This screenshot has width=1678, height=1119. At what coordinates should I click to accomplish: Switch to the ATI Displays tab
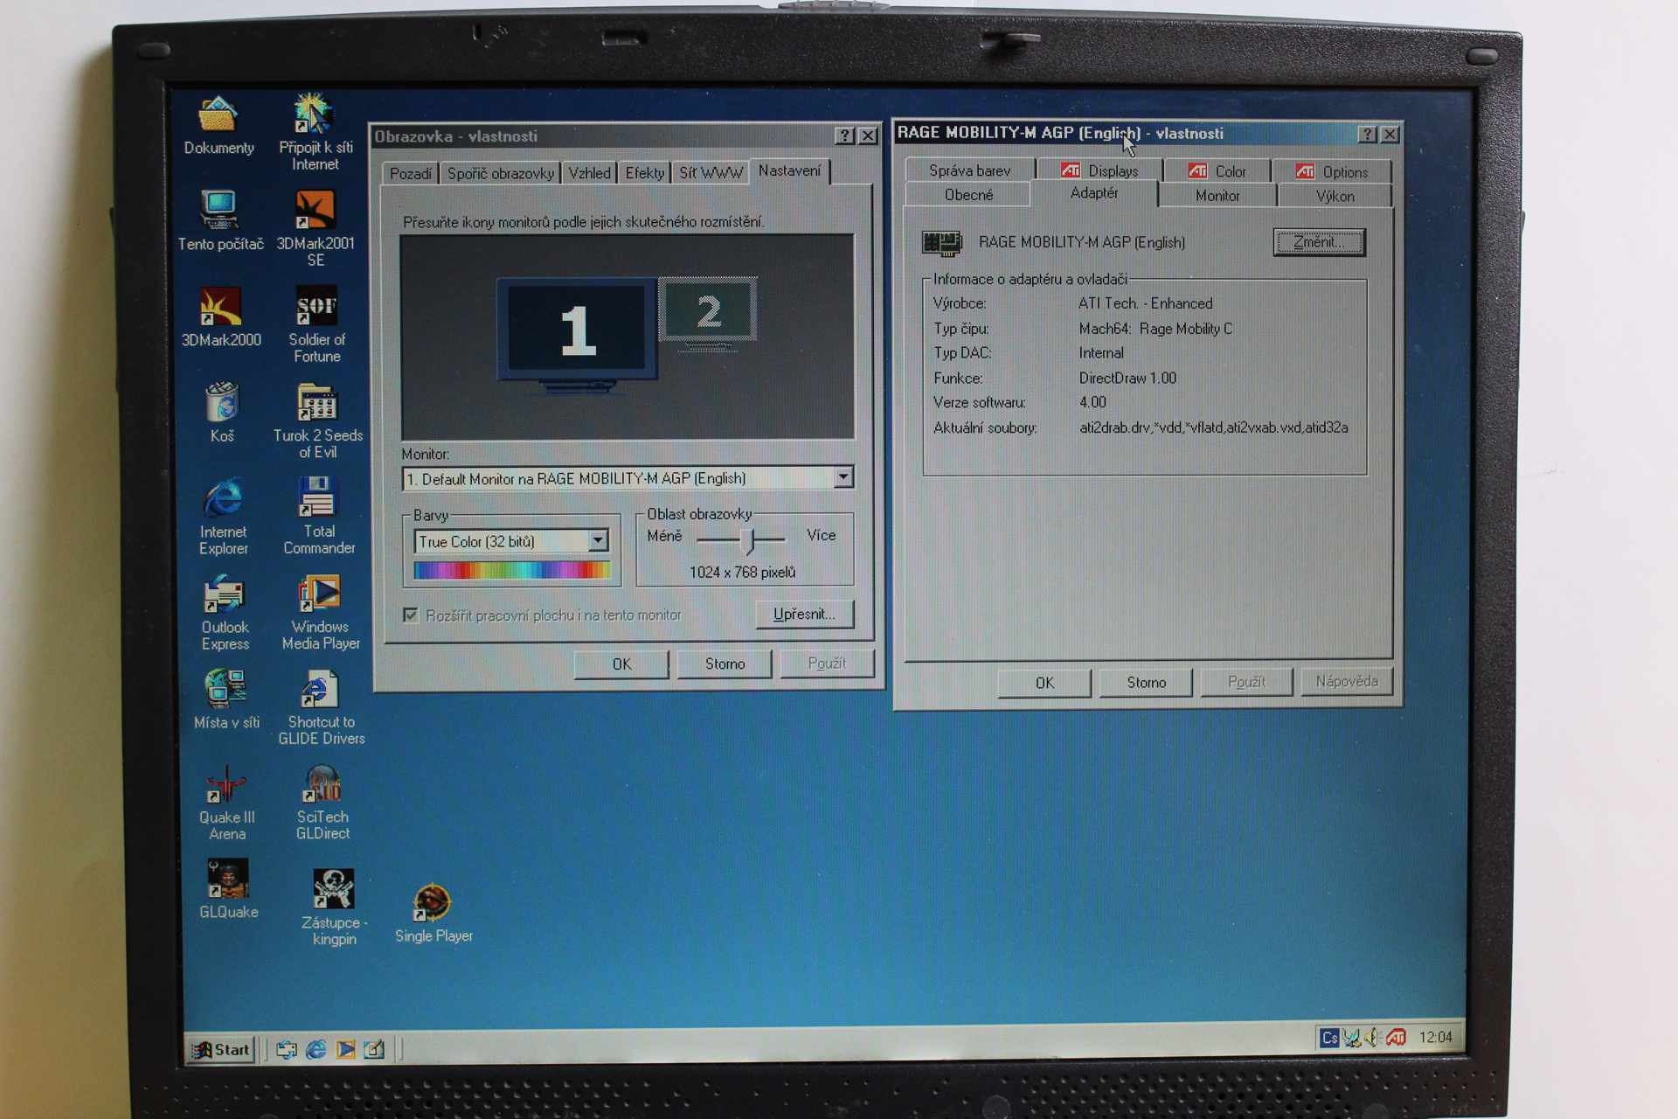(x=1100, y=170)
